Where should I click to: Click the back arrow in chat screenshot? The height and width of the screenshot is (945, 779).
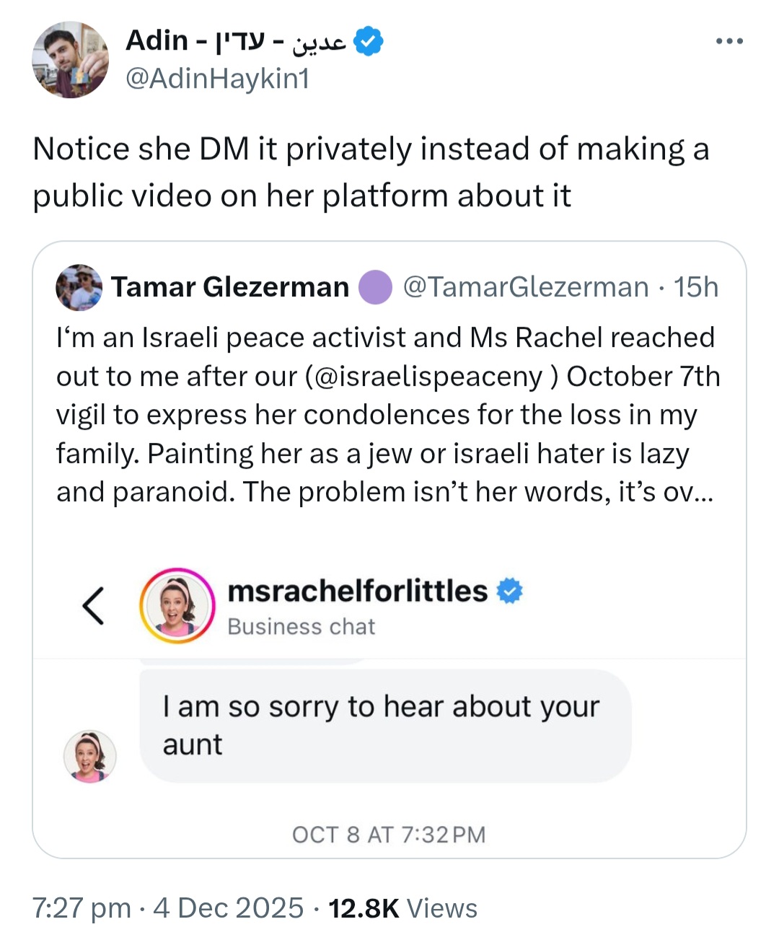tap(93, 606)
